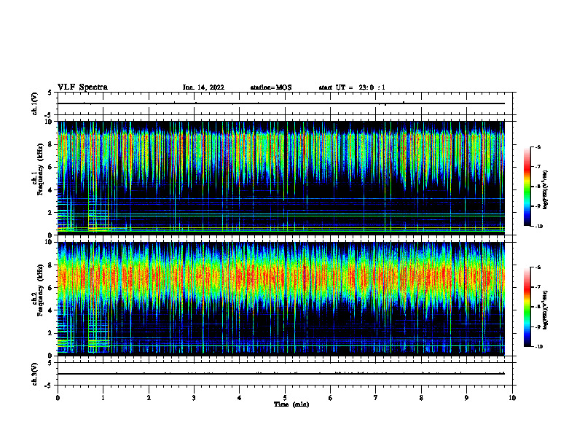Click the ch.2 spectrogram color scale bar

[527, 307]
